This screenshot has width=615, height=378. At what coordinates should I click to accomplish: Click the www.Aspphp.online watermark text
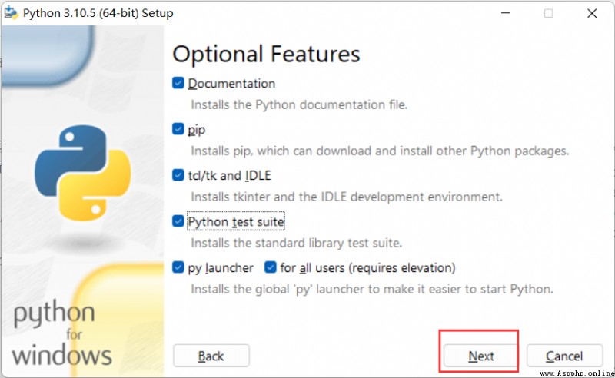pos(577,373)
